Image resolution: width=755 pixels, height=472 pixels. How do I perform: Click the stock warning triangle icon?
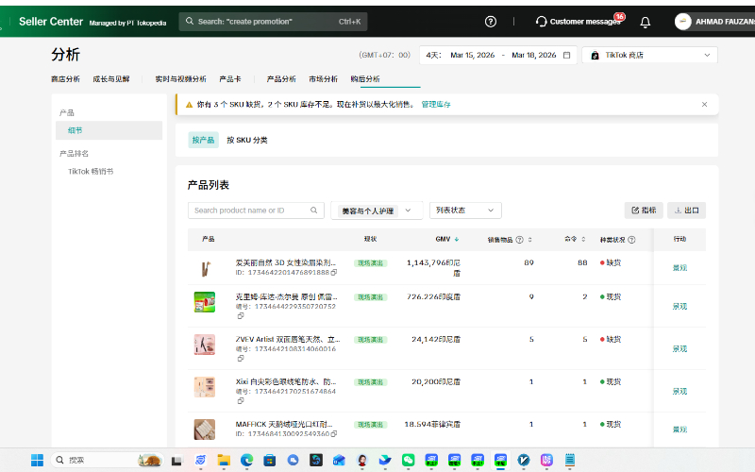(190, 105)
